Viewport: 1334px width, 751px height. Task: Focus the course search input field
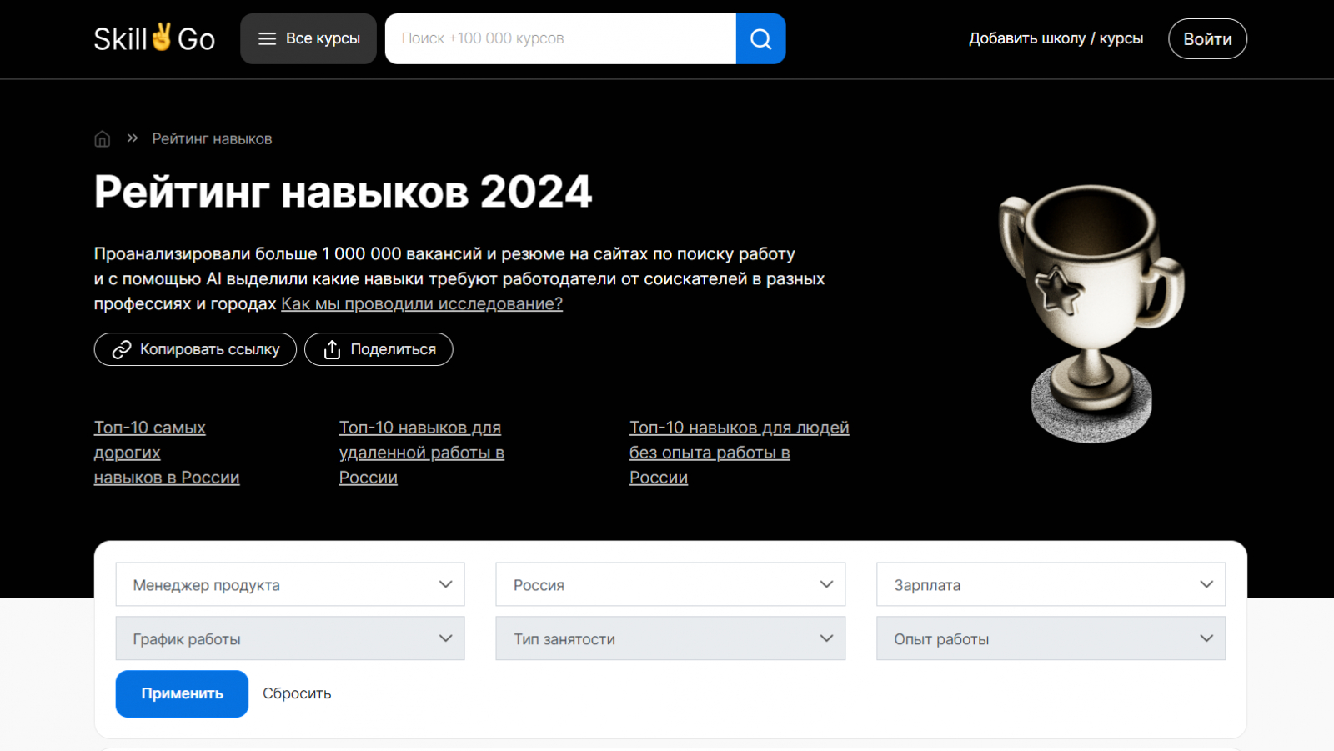click(560, 38)
